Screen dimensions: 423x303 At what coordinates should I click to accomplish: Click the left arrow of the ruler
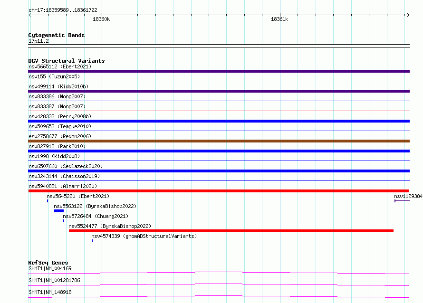click(29, 15)
